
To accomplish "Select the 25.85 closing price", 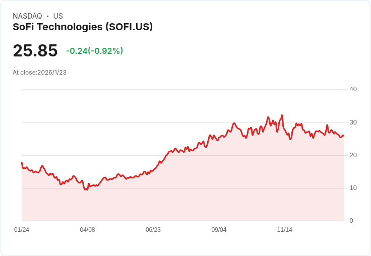I will [x=35, y=50].
